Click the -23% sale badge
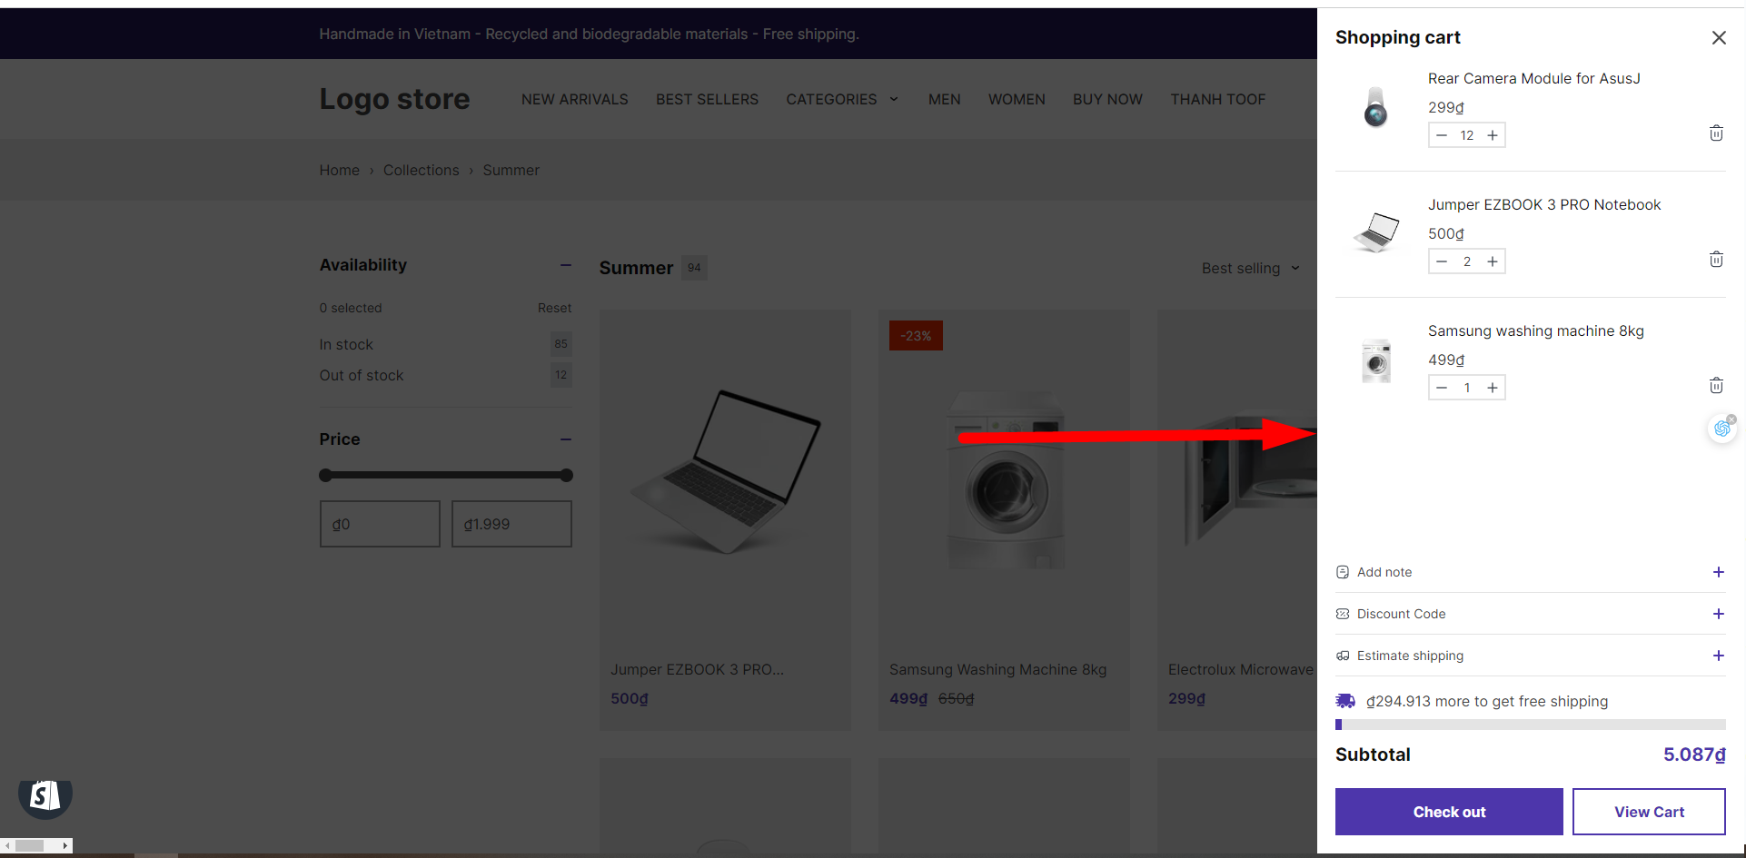1746x858 pixels. (x=916, y=336)
